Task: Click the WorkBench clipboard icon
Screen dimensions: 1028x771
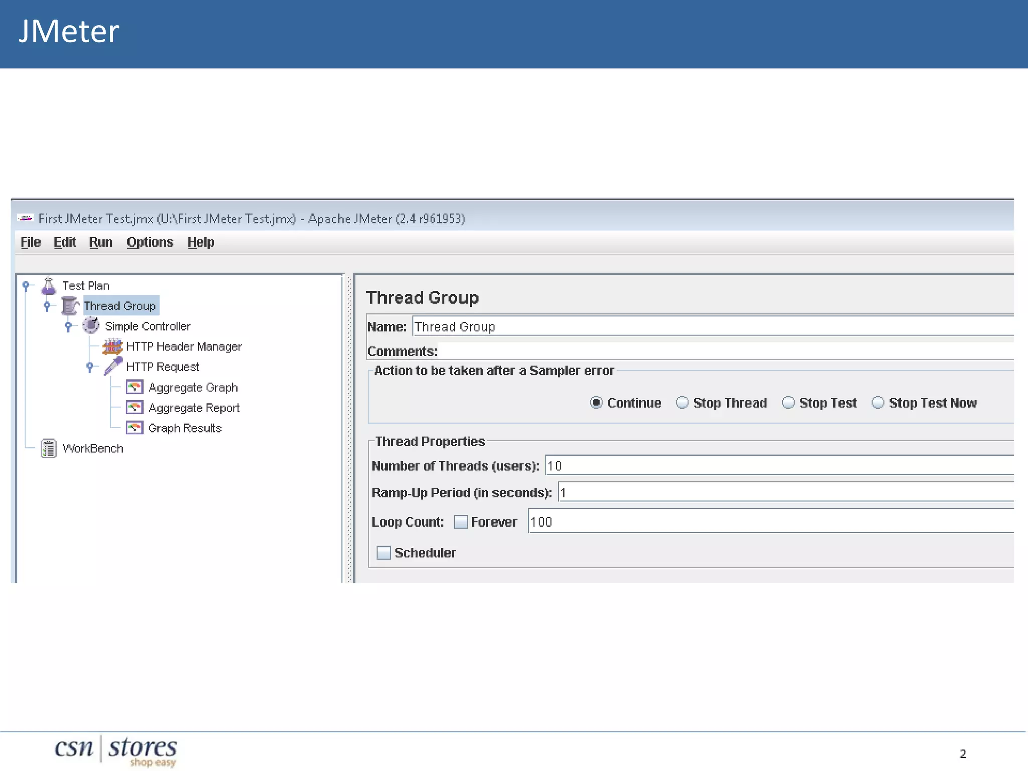Action: 49,448
